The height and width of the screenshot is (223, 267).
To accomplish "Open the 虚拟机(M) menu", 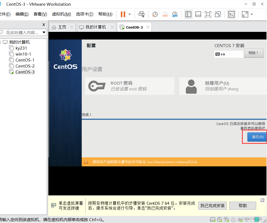I will (61, 14).
